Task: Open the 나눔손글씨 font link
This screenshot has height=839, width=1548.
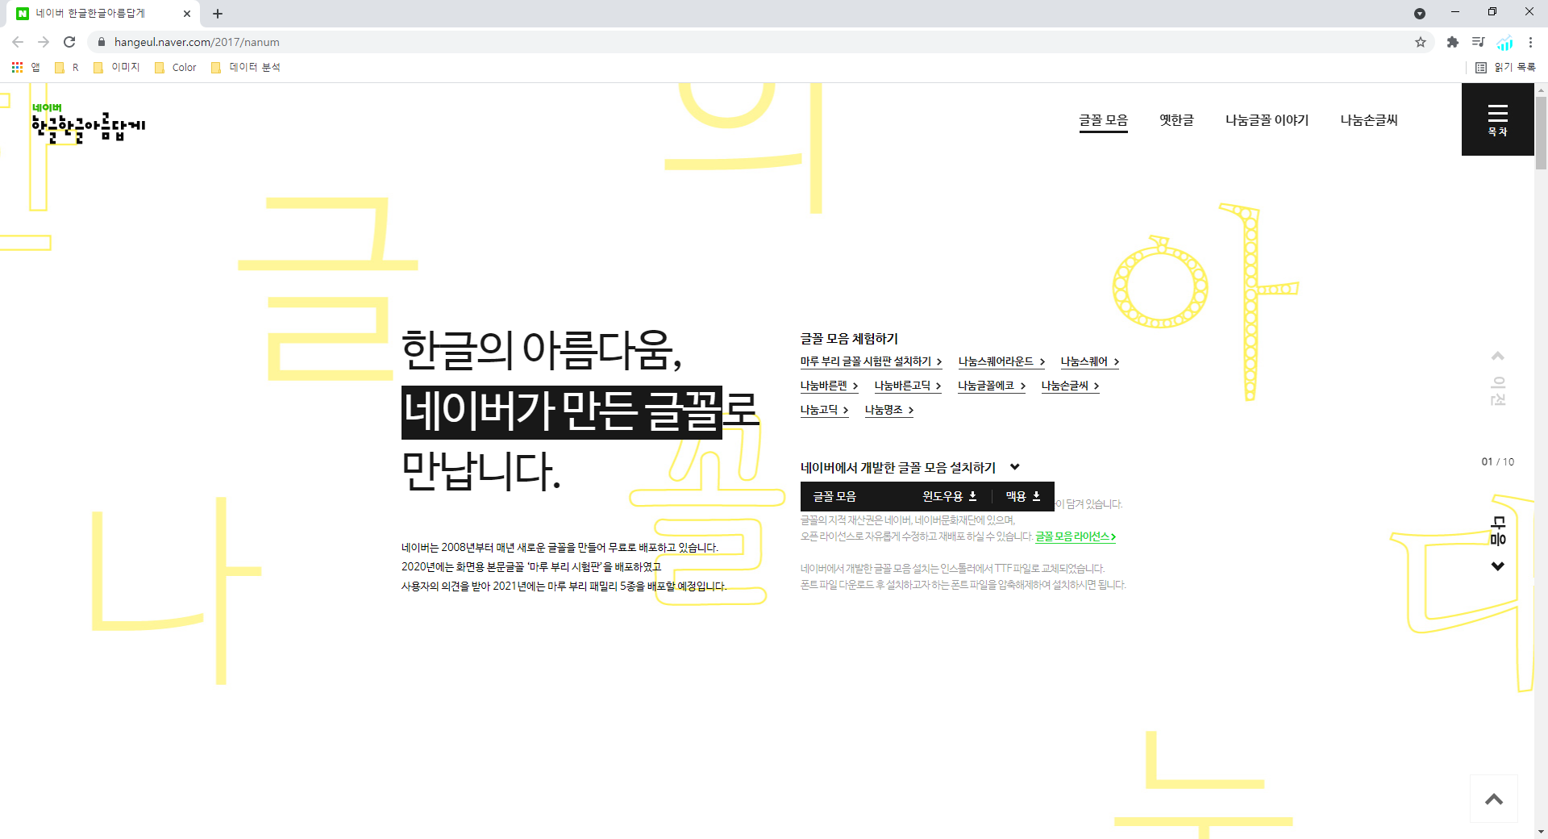Action: tap(1070, 386)
